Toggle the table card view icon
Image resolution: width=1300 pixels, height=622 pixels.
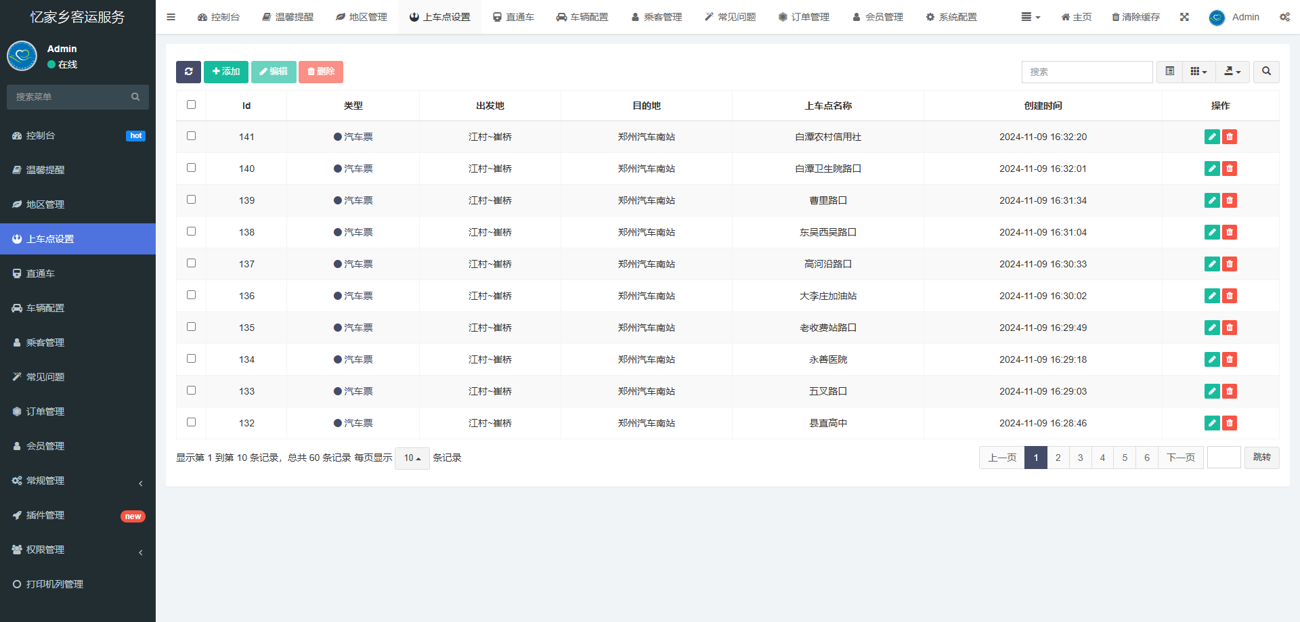pyautogui.click(x=1169, y=72)
